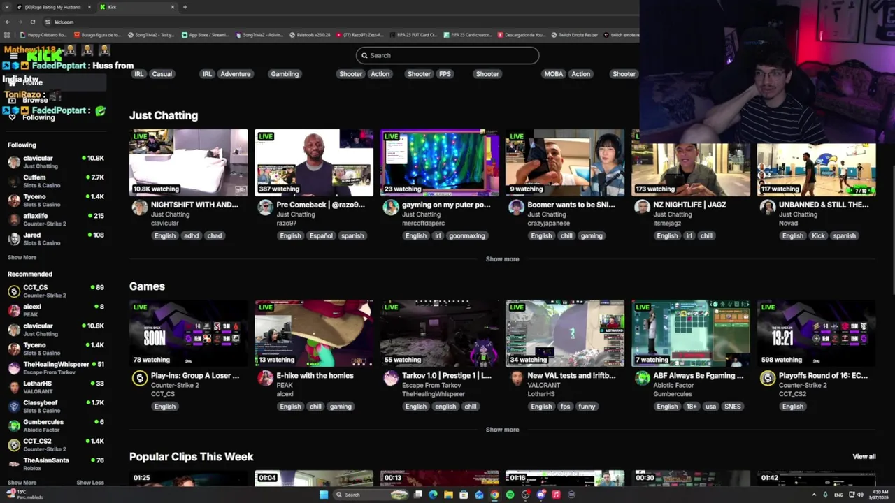Open gayming on my puter stream thumbnail
Image resolution: width=895 pixels, height=503 pixels.
(440, 162)
